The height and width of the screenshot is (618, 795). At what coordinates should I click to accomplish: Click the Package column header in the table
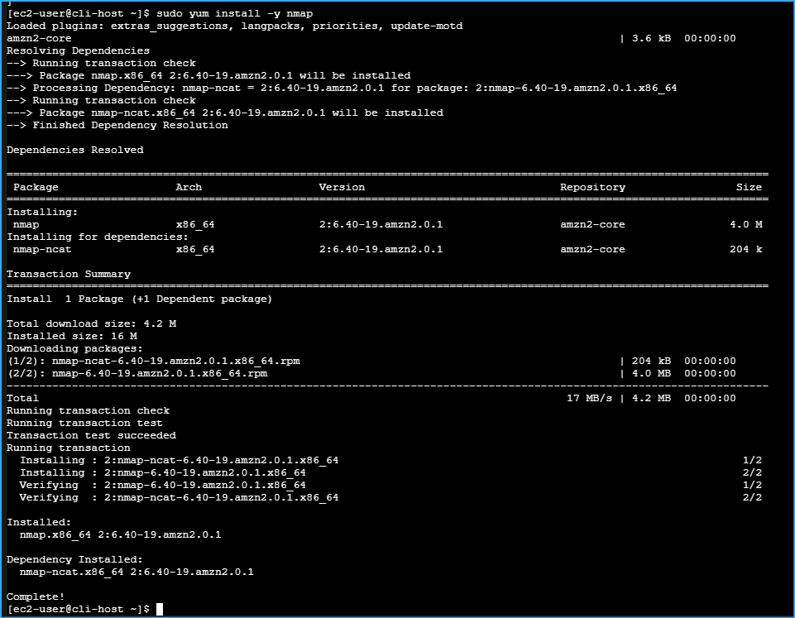click(36, 187)
